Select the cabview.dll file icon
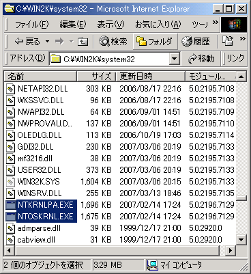The image size is (251, 274). (10, 240)
